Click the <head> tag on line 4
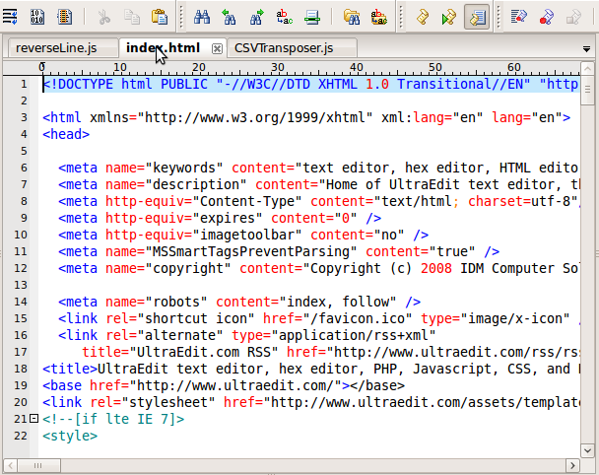The height and width of the screenshot is (475, 599). [66, 134]
